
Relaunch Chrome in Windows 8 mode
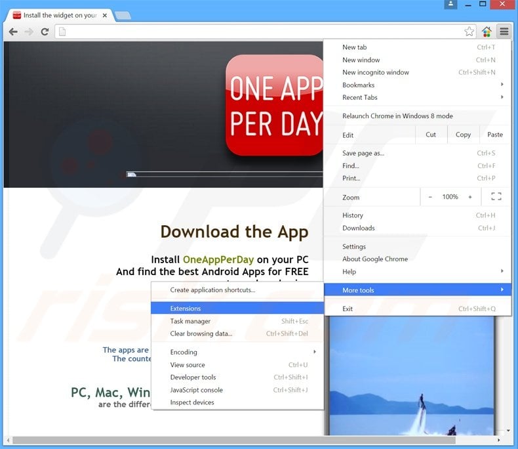point(417,116)
